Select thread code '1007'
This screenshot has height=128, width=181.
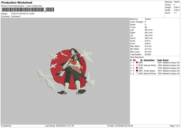[160, 71]
